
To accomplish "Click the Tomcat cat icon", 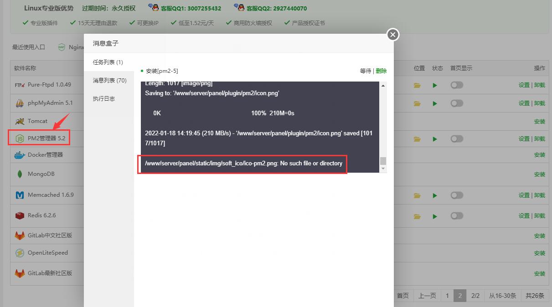I will pos(20,121).
